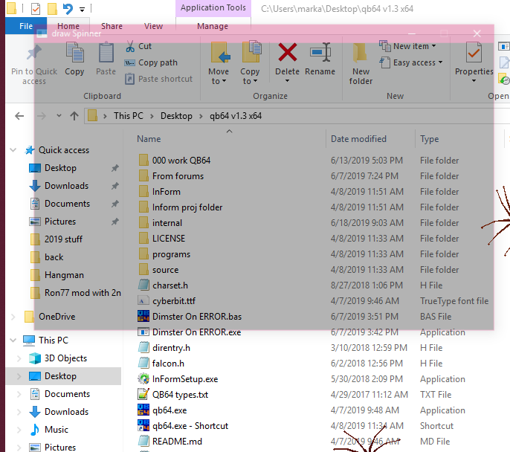Screen dimensions: 510x452
Task: Open the New item dropdown
Action: (406, 46)
